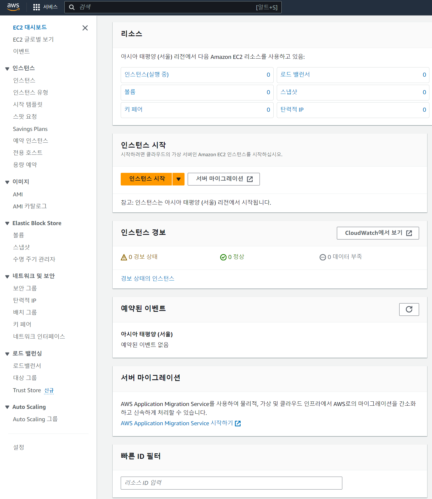Click the 예약된 이벤트 refresh icon button

coord(409,309)
